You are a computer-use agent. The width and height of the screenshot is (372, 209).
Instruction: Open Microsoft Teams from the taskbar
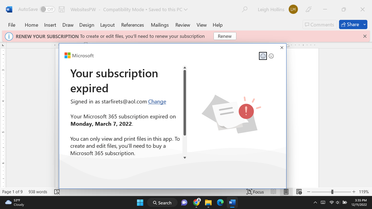(184, 203)
